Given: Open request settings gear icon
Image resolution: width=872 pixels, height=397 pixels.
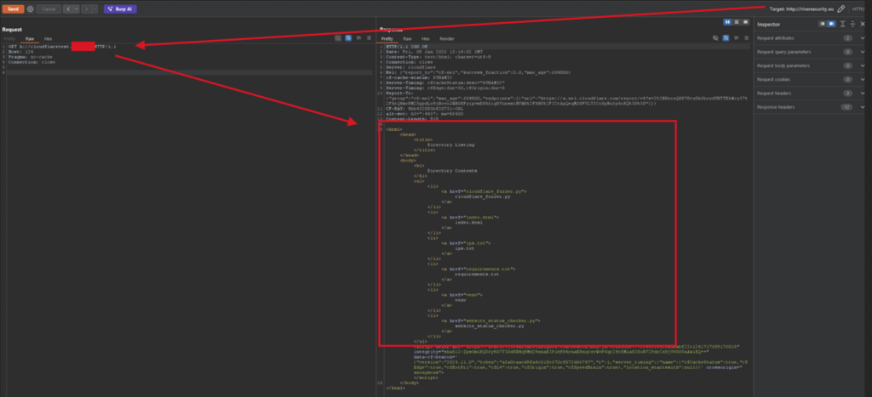Looking at the screenshot, I should (31, 9).
